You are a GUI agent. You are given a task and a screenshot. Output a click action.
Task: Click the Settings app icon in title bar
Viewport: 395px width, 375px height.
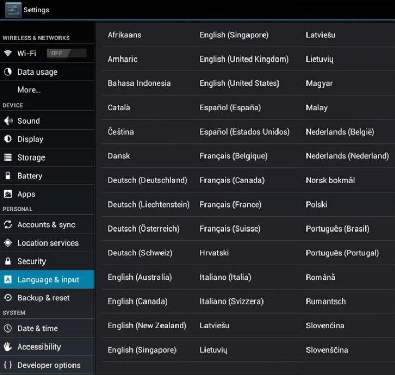pos(13,10)
